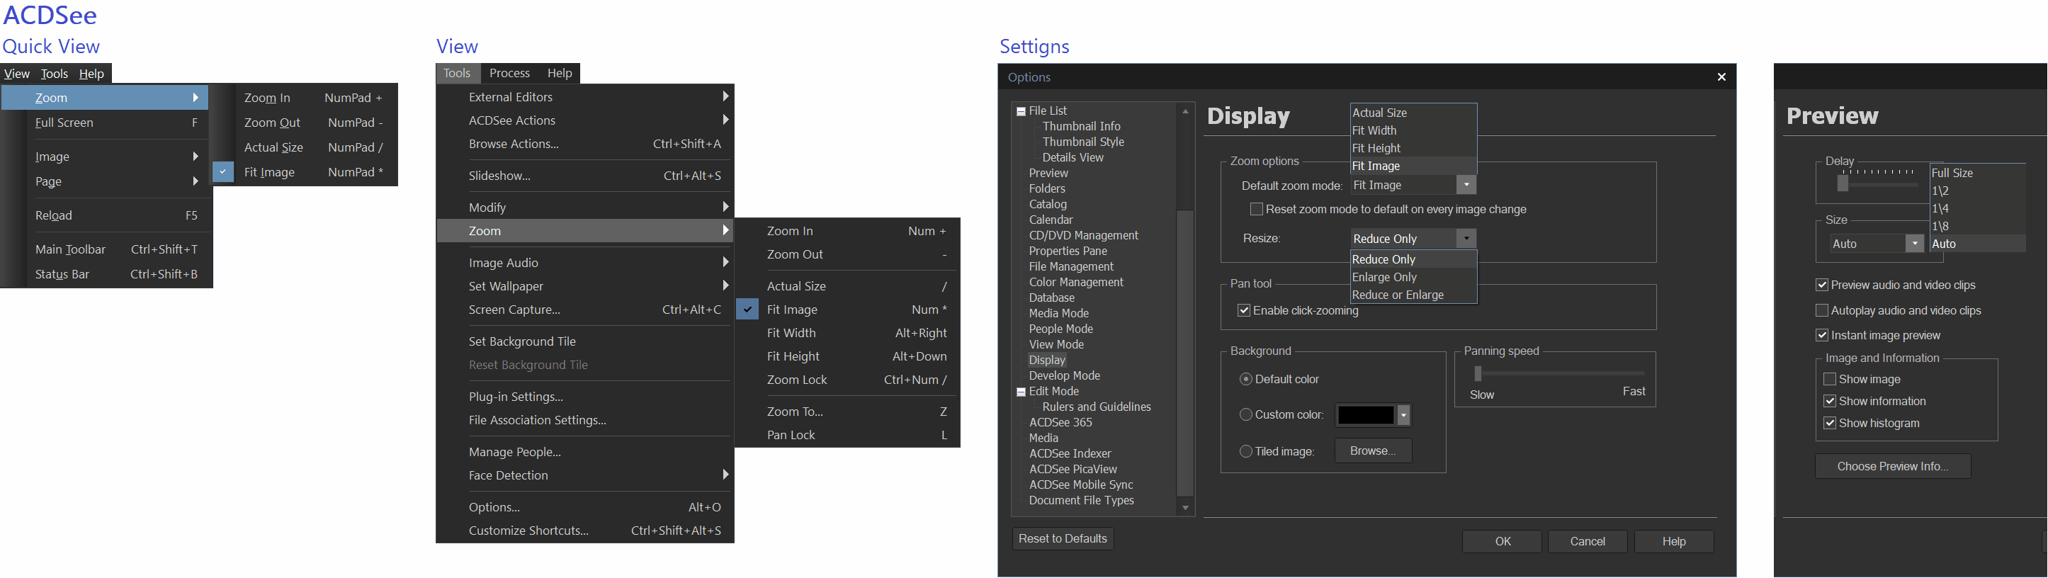Viewport: 2048px width, 578px height.
Task: Collapse the File List tree node
Action: coord(1021,111)
